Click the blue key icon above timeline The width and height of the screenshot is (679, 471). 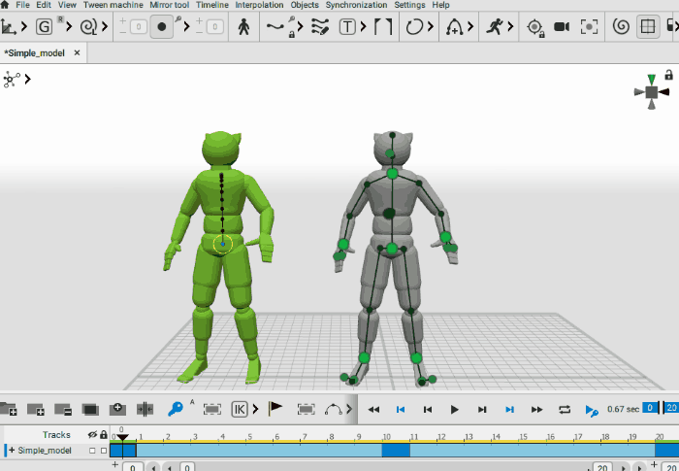point(176,410)
